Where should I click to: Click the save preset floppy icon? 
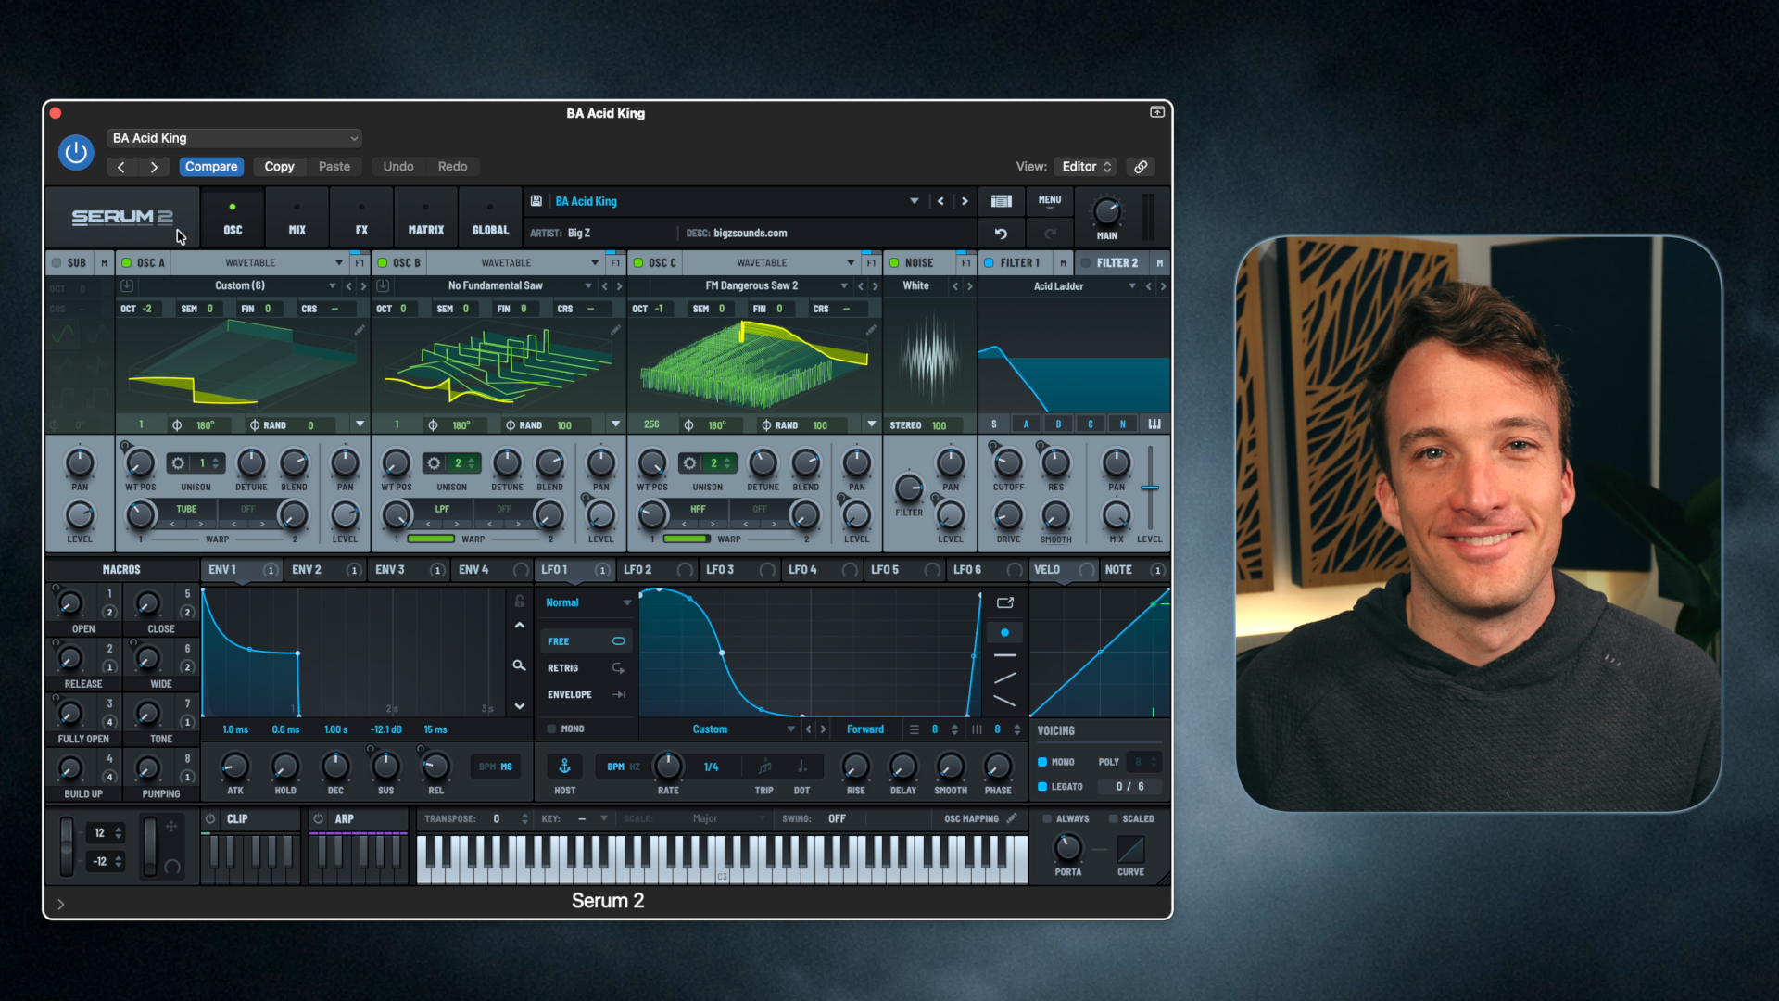click(536, 201)
